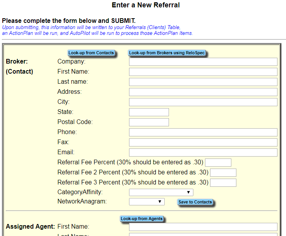Click the broker First Name field
Viewport: 286px width, 236px height.
203,72
